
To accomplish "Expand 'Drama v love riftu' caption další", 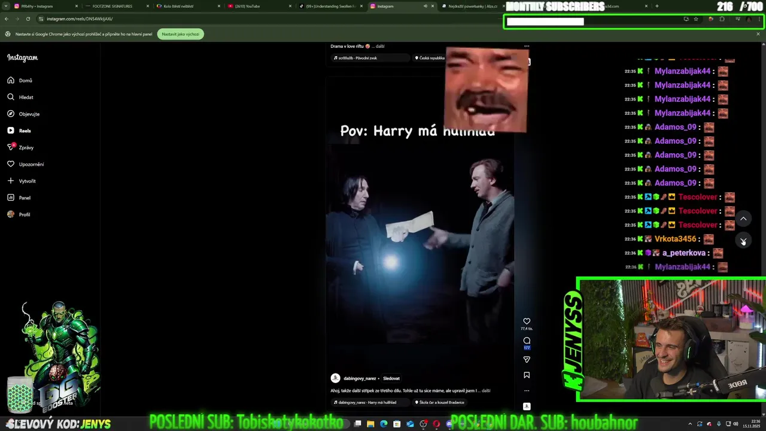I will tap(379, 46).
